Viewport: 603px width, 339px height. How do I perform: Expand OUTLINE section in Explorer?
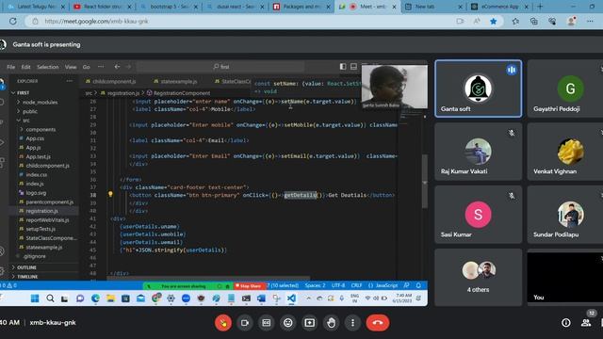(26, 267)
